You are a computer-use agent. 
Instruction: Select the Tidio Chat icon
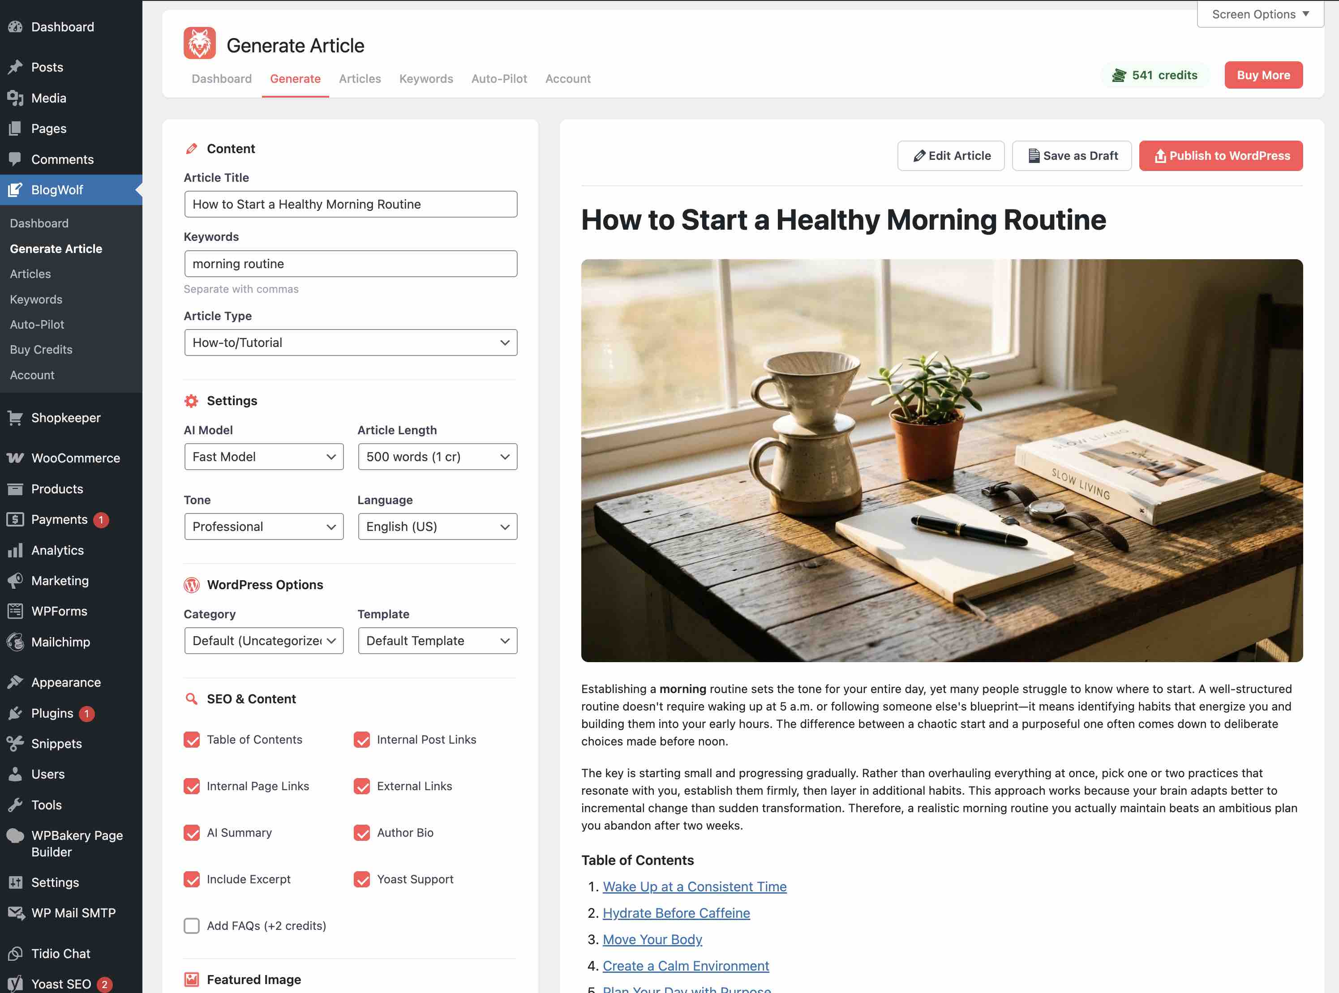pos(15,953)
